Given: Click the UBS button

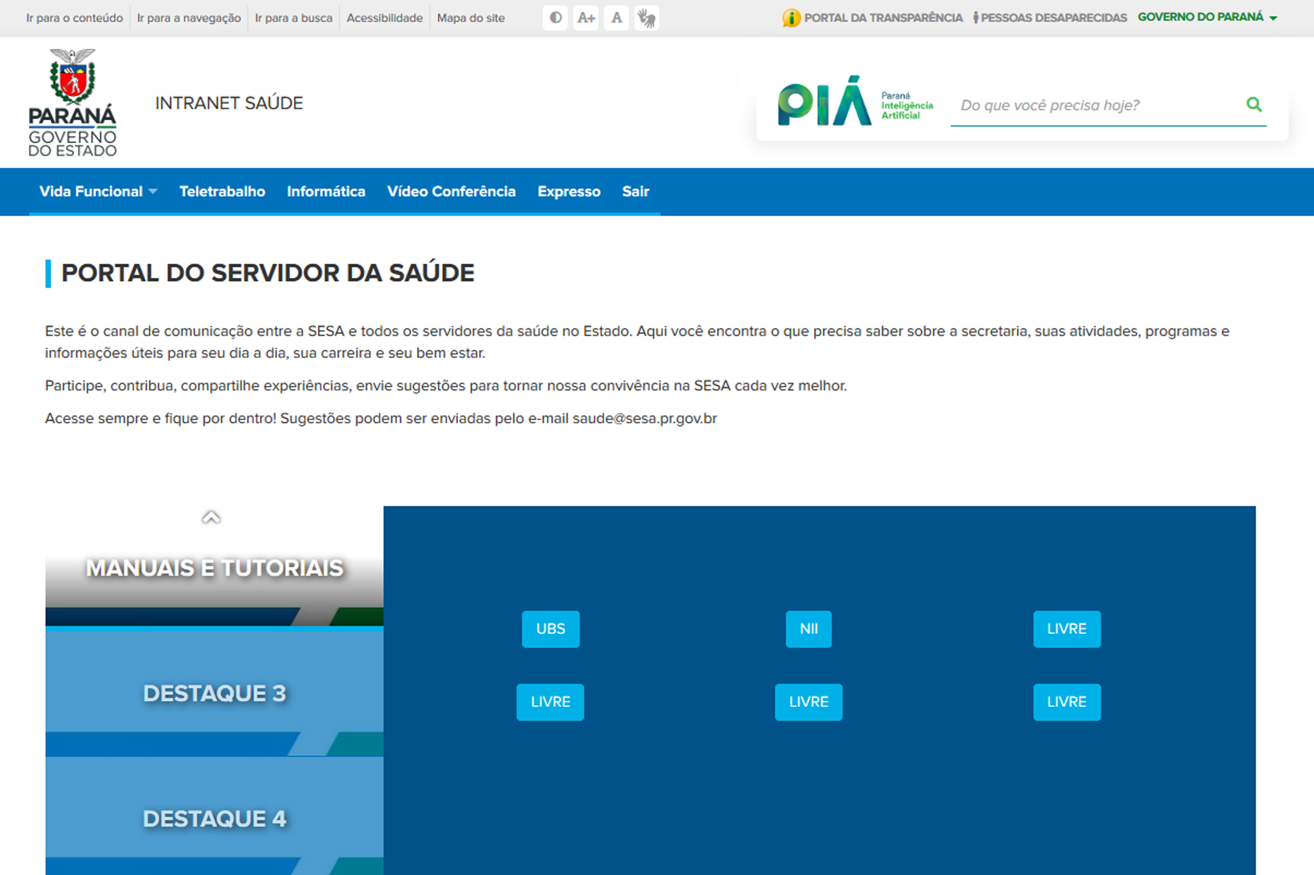Looking at the screenshot, I should click(x=551, y=629).
